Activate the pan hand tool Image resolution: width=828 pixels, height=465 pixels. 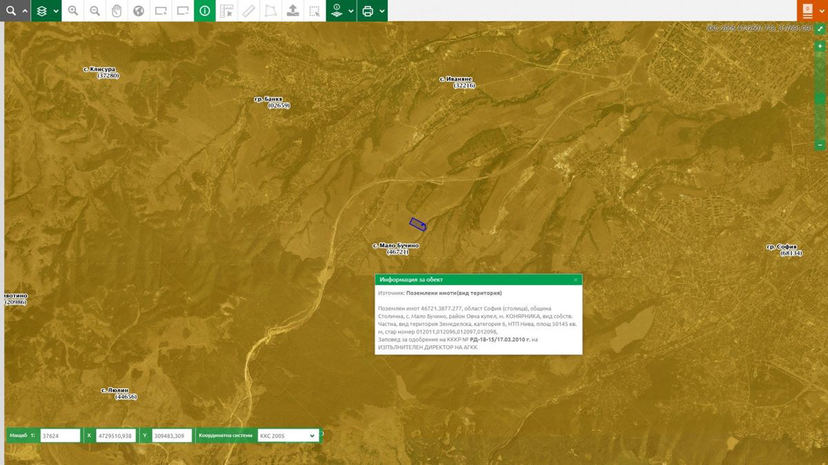point(117,11)
